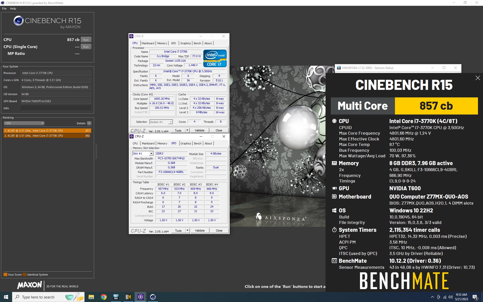Click the Memory icon in BenchMate panel
The height and width of the screenshot is (302, 483).
(x=334, y=163)
